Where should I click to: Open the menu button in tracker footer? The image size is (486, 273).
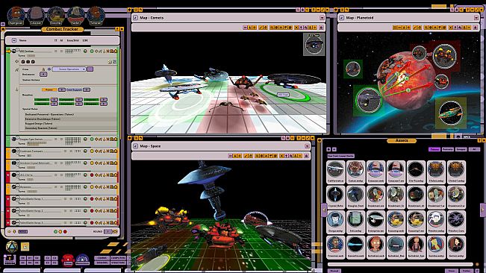click(23, 231)
